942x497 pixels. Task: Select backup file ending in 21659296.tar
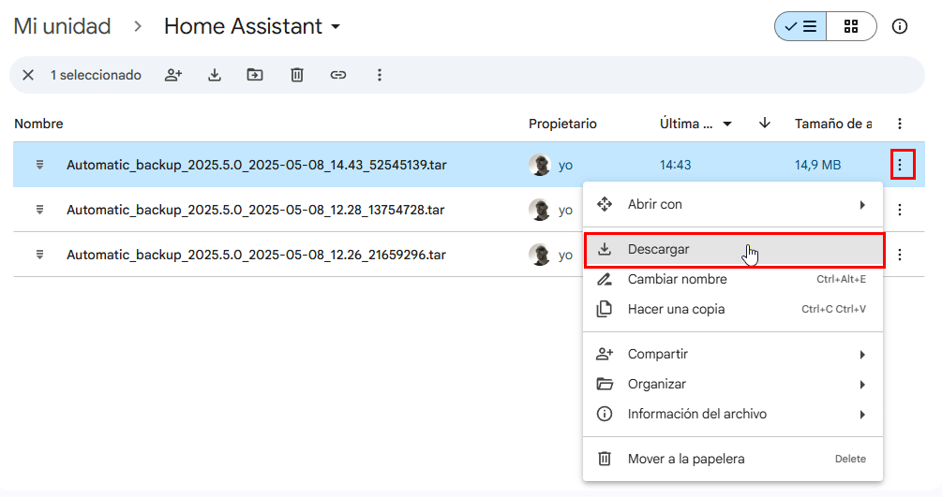click(256, 255)
